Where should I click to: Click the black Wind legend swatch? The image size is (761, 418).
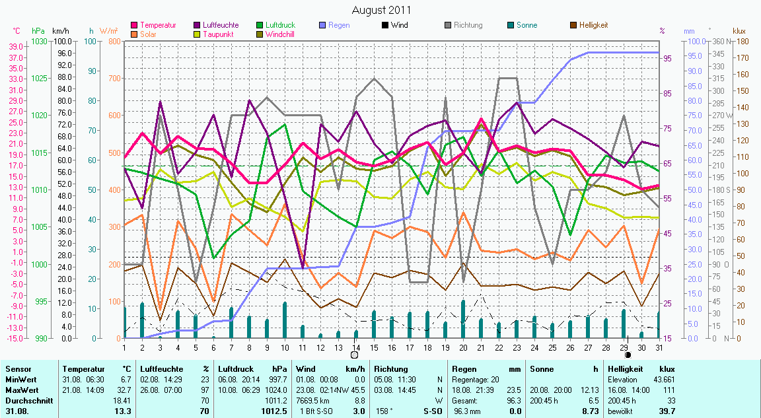385,26
